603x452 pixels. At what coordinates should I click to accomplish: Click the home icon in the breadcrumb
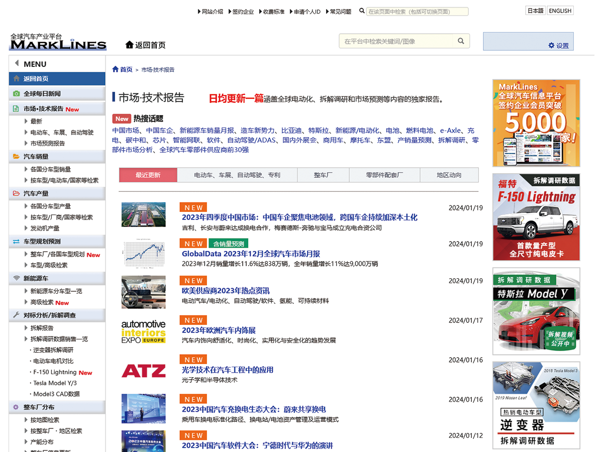(116, 69)
